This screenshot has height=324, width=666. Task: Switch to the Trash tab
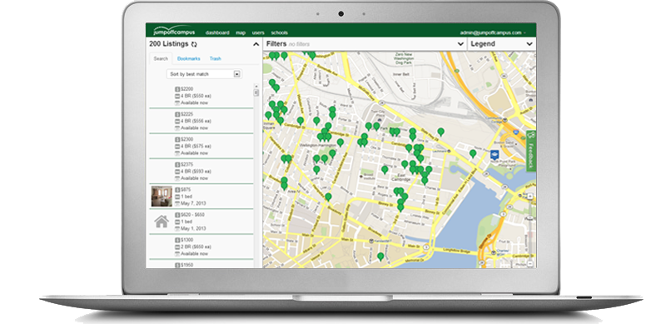pyautogui.click(x=216, y=58)
